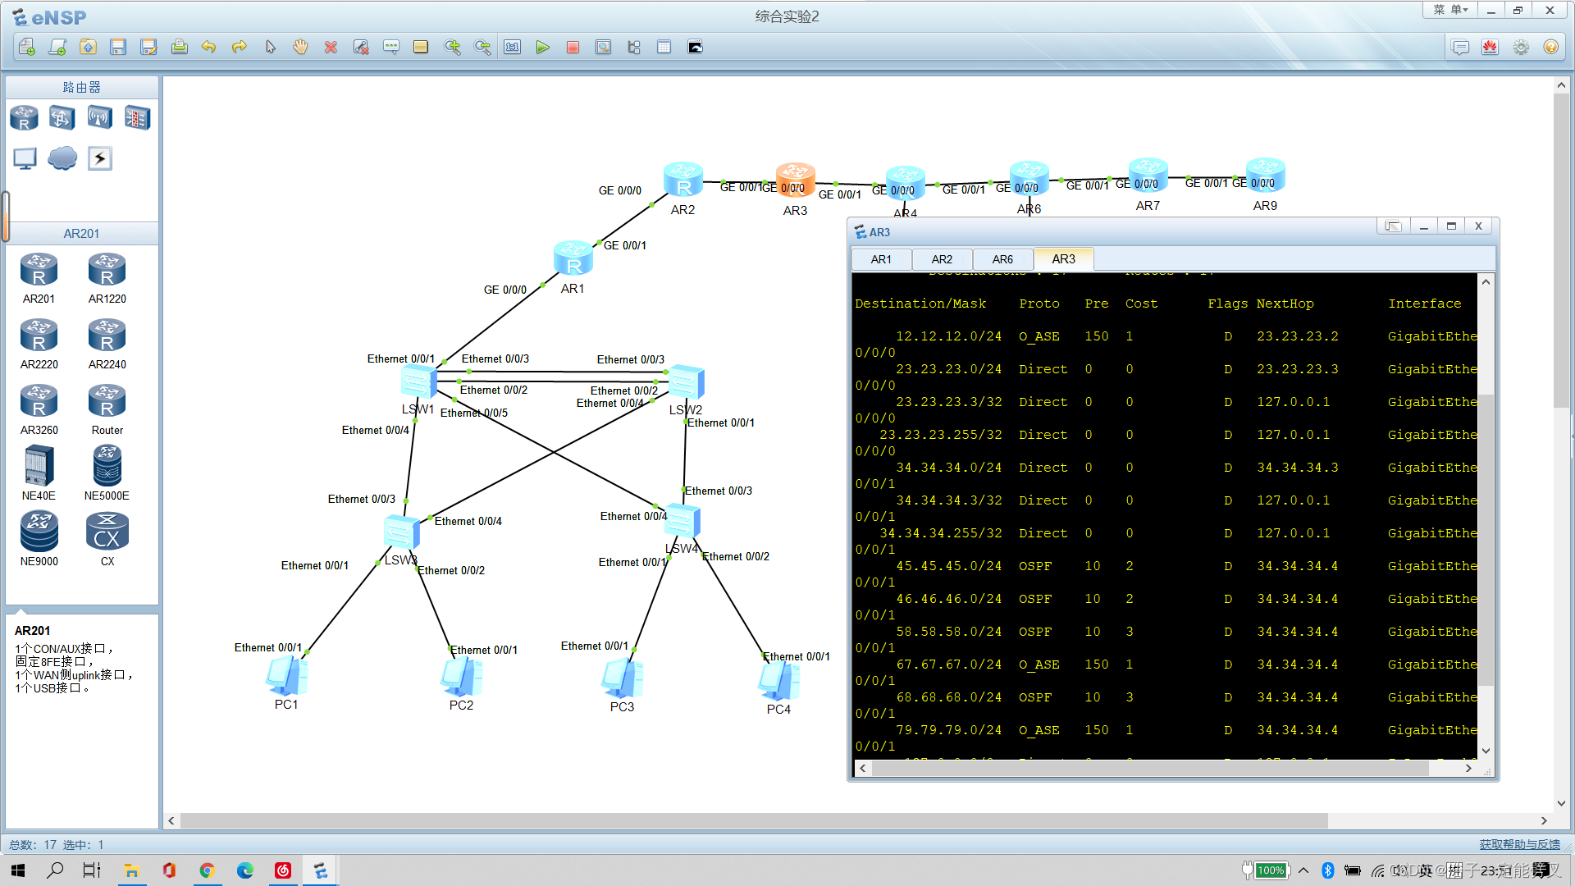Click the save topology floppy icon
Image resolution: width=1575 pixels, height=886 pixels.
point(118,48)
